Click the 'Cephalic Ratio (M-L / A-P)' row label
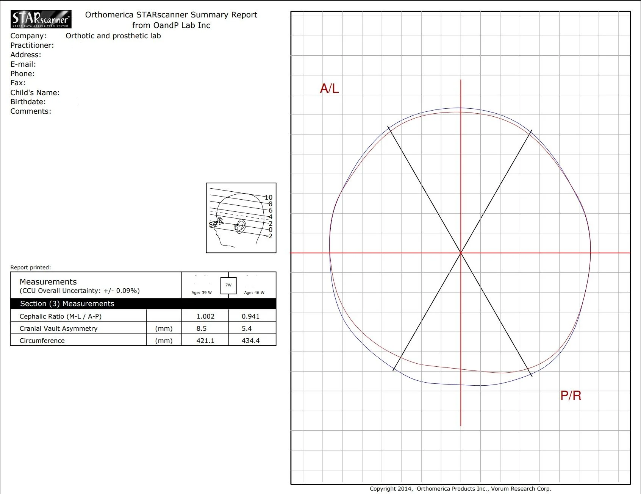 click(x=61, y=316)
